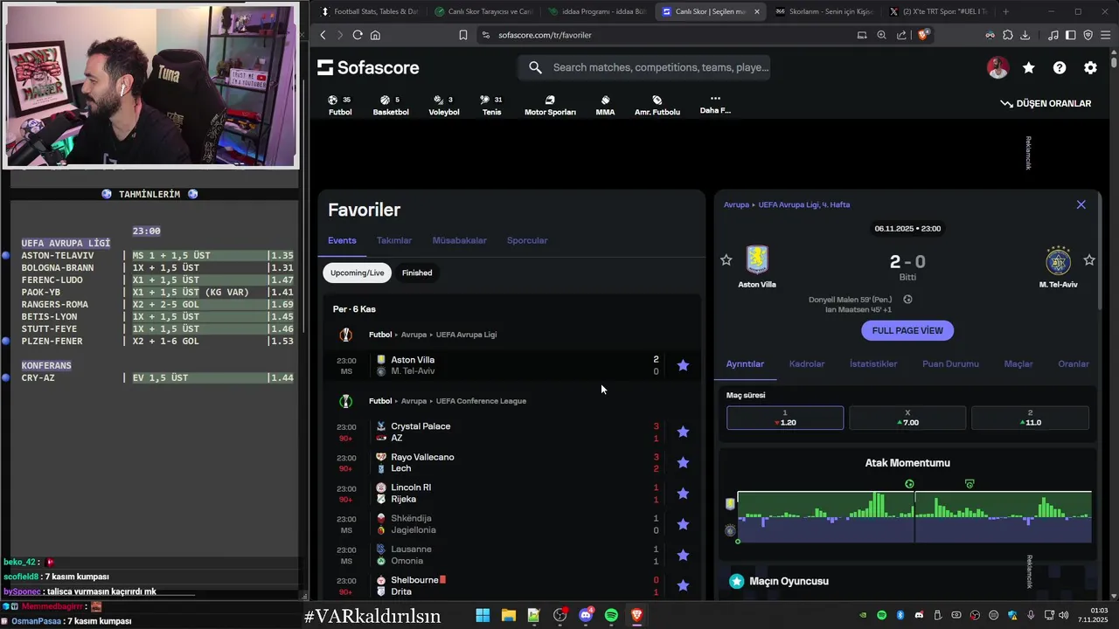
Task: Switch to the iddaa Programı browser tab
Action: [596, 11]
